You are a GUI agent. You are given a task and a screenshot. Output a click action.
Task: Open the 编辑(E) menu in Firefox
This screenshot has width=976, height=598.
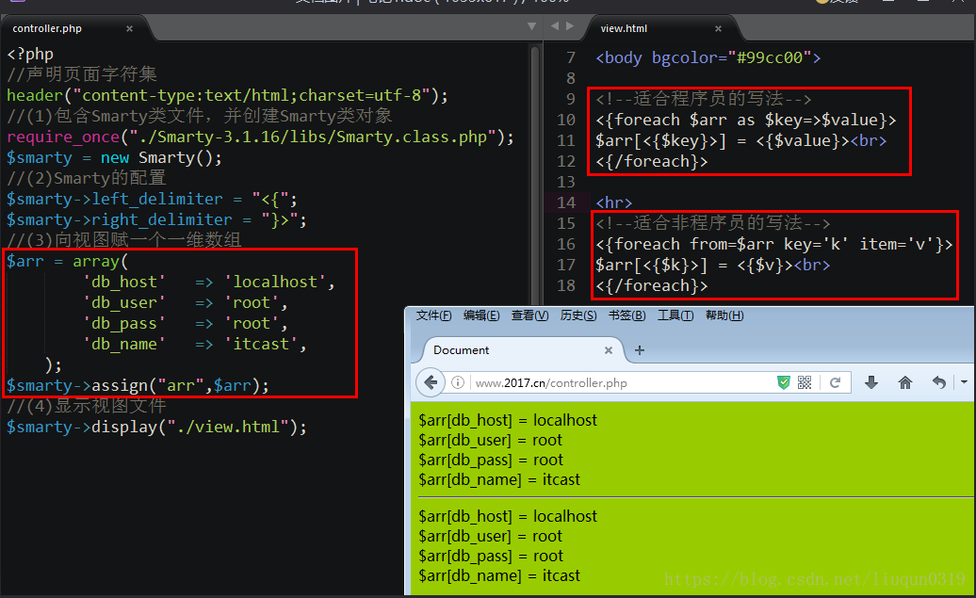[x=481, y=315]
